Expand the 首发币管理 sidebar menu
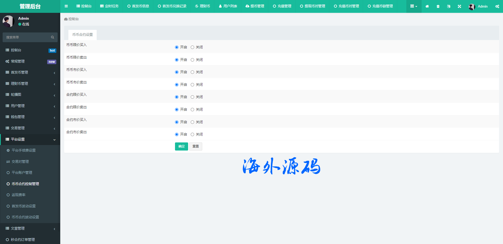Image resolution: width=503 pixels, height=244 pixels. point(30,73)
